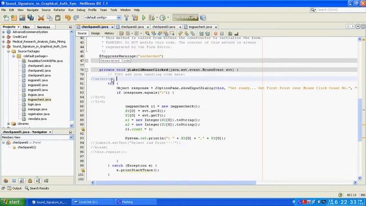Click the quick Search input field
Viewport: 366px width, 206px height.
click(340, 10)
